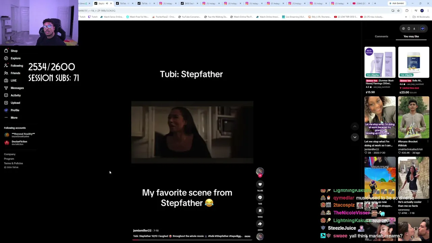Image resolution: width=432 pixels, height=243 pixels.
Task: Like the video with the heart icon
Action: tap(260, 184)
